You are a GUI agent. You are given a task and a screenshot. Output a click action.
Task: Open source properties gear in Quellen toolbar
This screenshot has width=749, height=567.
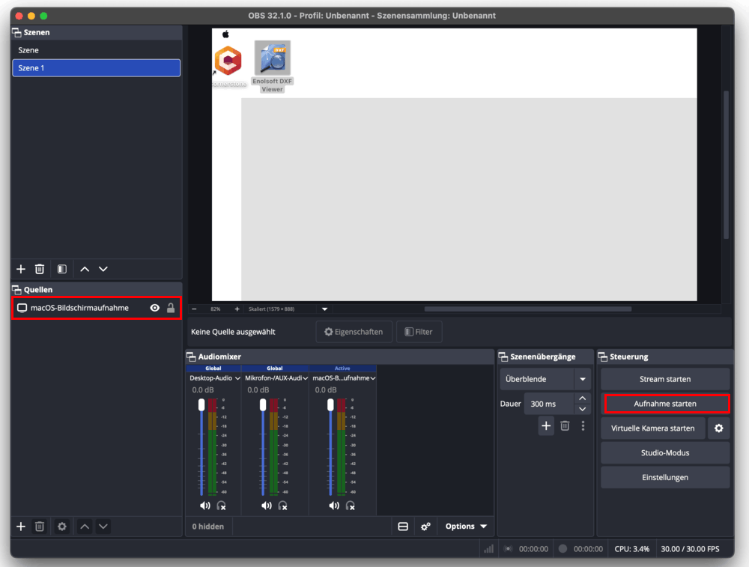[62, 527]
